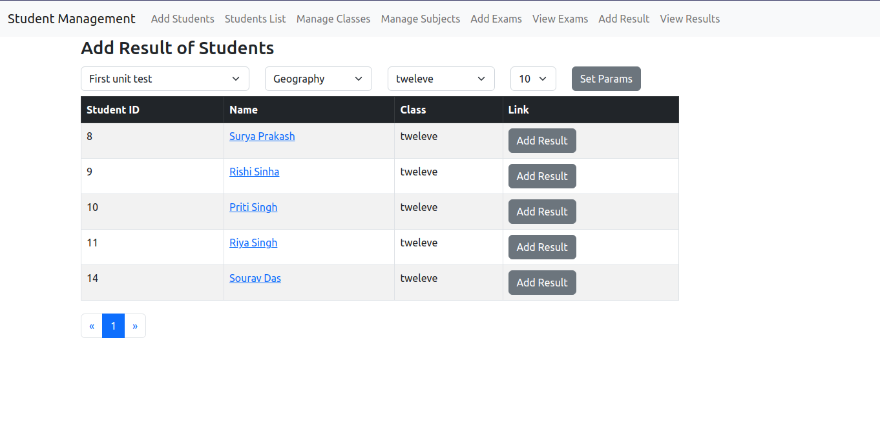
Task: Open the Priti Singh student link
Action: (253, 207)
